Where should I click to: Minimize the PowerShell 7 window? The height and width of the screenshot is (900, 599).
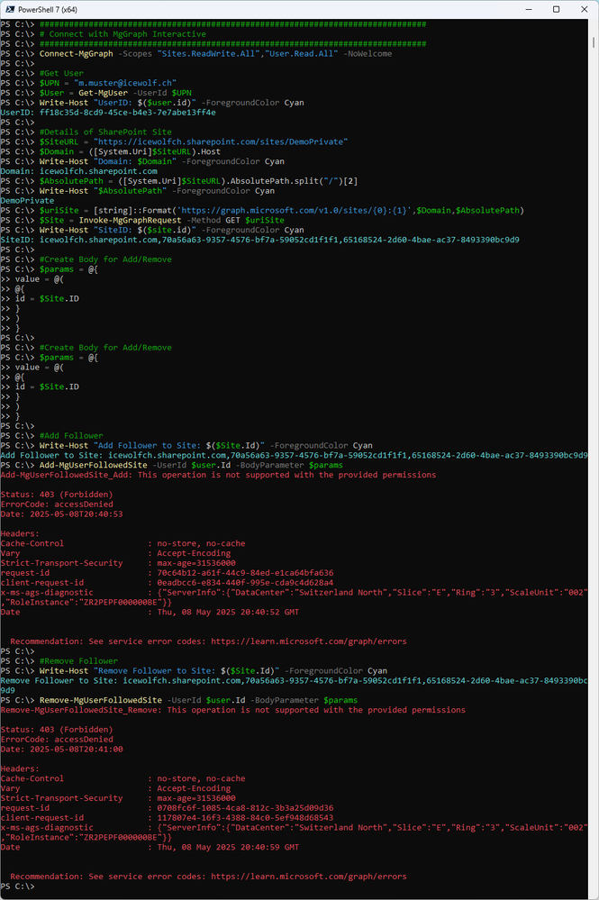coord(529,9)
